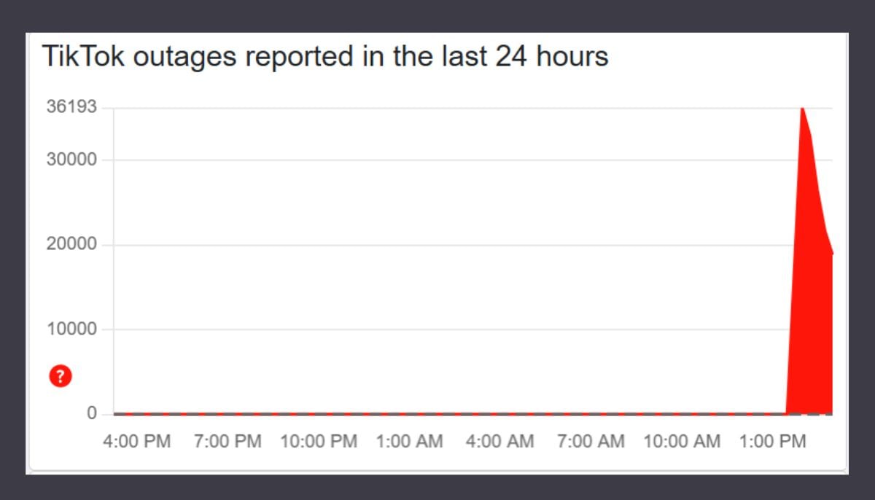Click the "TikTok outages reported" chart title
The image size is (875, 500).
tap(324, 56)
